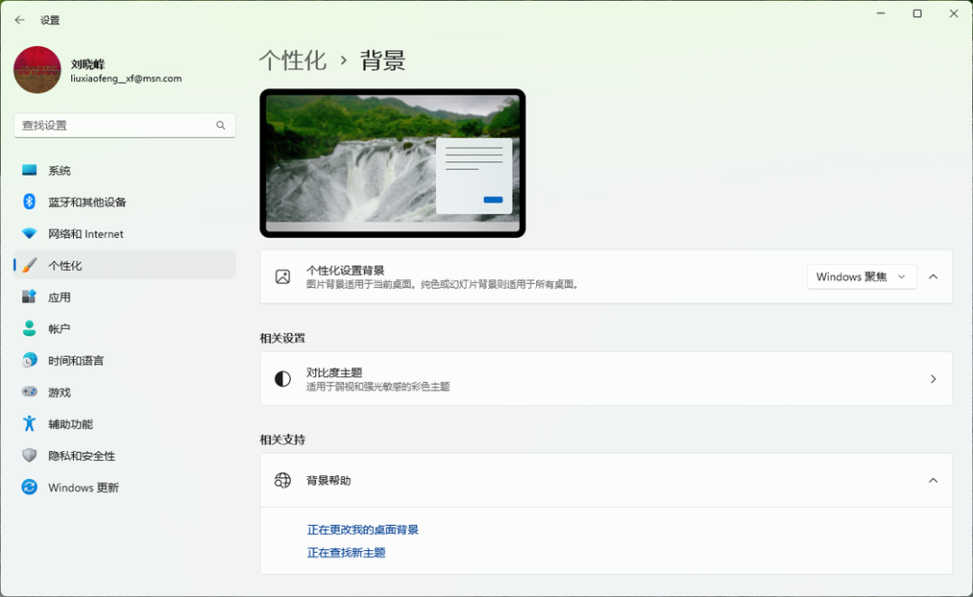973x597 pixels.
Task: Open the 应用 apps icon
Action: tap(29, 297)
